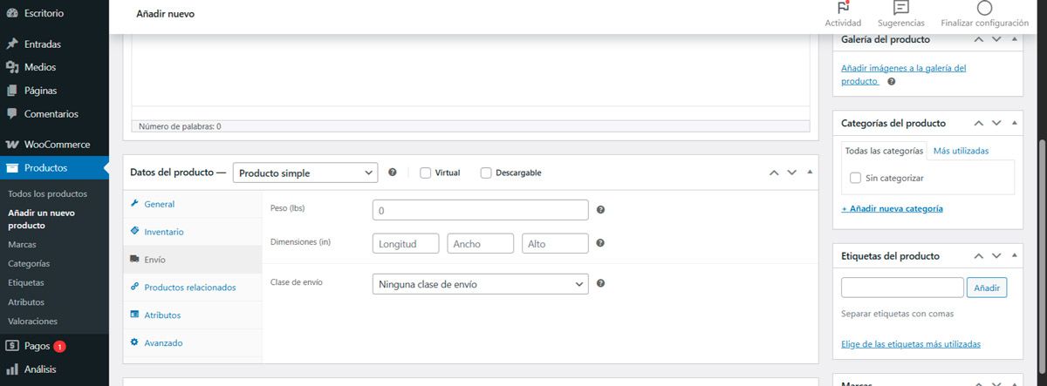Click help icon beside Clase de envío
The height and width of the screenshot is (386, 1047).
[x=600, y=283]
